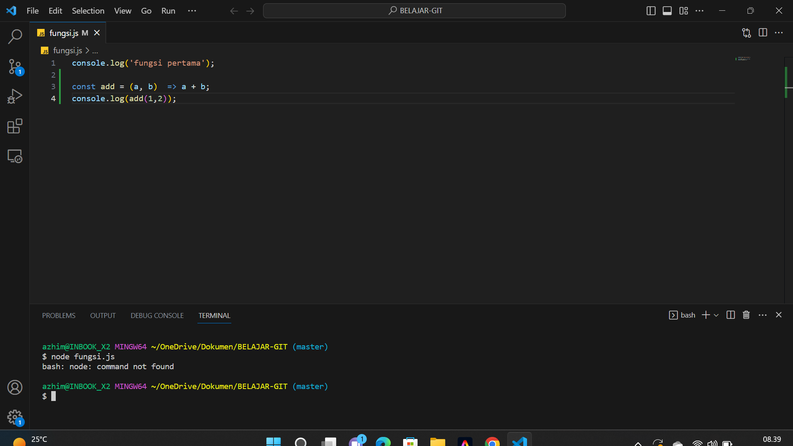Split the editor to the right

point(763,33)
